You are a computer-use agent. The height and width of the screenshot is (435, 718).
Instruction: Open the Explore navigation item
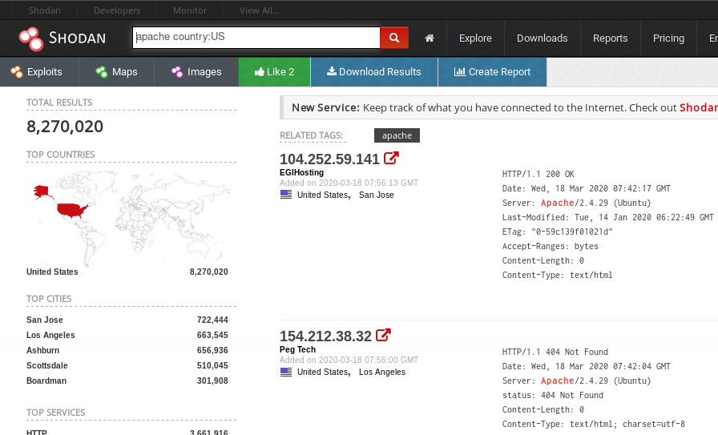click(x=475, y=38)
